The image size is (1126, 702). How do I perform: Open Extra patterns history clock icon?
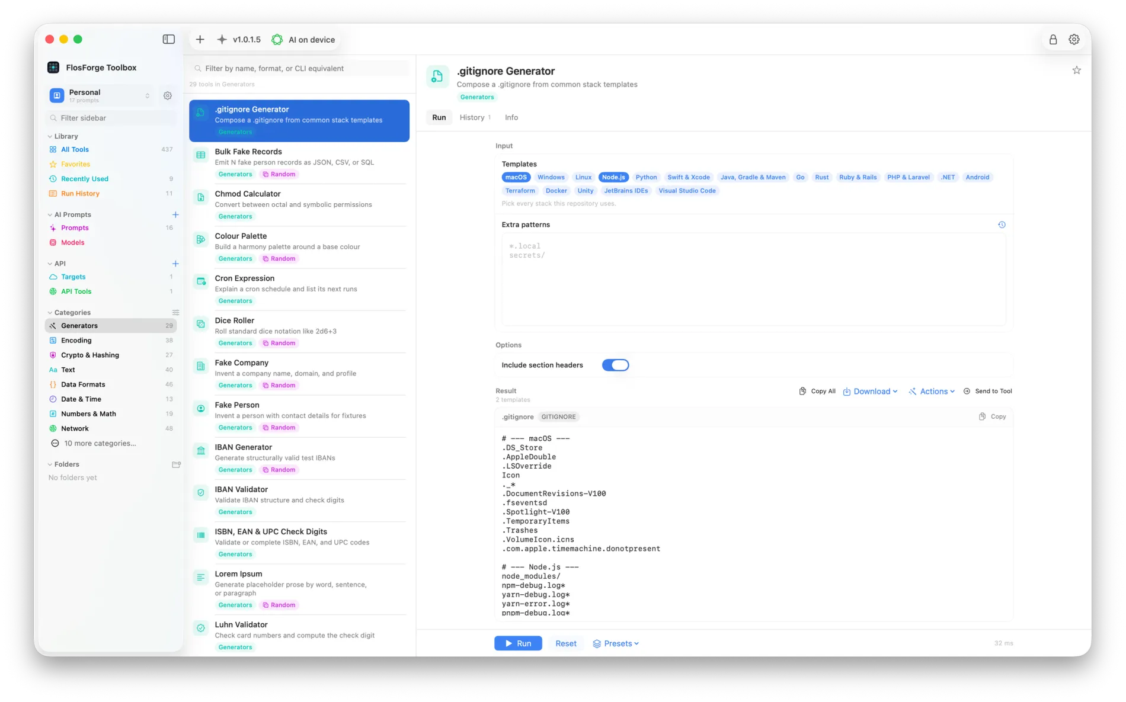(1002, 225)
